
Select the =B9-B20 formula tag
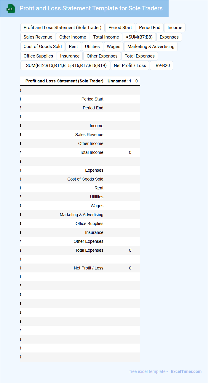(161, 66)
